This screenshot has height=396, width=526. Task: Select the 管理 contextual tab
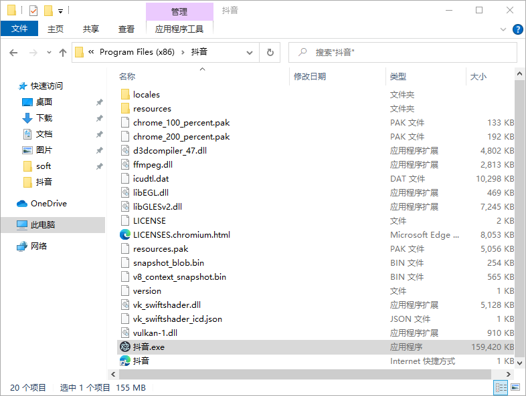(x=179, y=12)
